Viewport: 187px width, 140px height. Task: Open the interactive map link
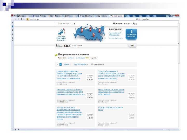(116, 38)
